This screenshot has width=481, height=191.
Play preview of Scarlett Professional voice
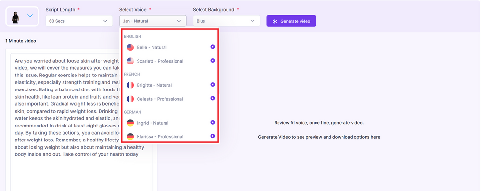tap(212, 61)
